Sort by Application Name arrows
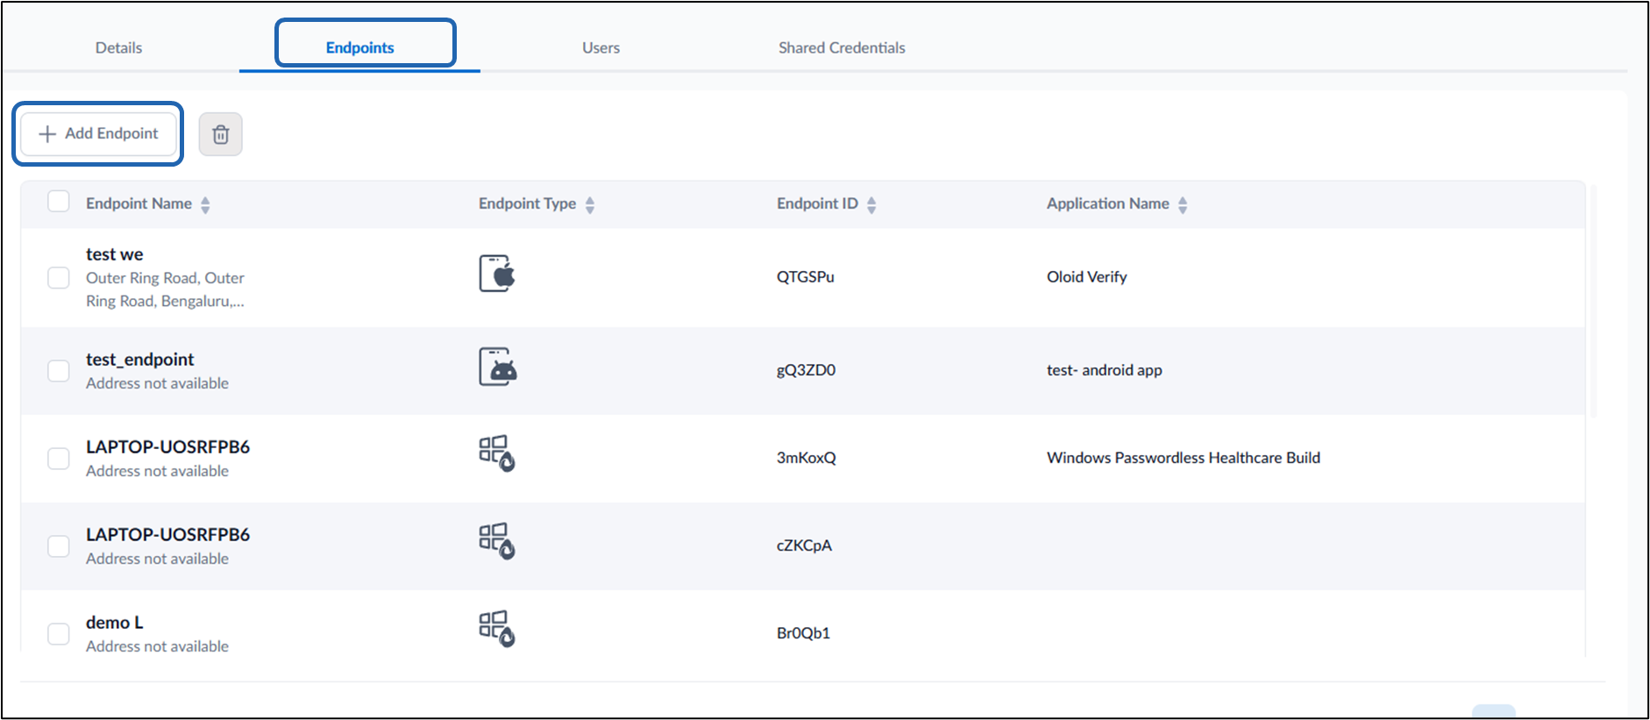1650x720 pixels. coord(1183,204)
